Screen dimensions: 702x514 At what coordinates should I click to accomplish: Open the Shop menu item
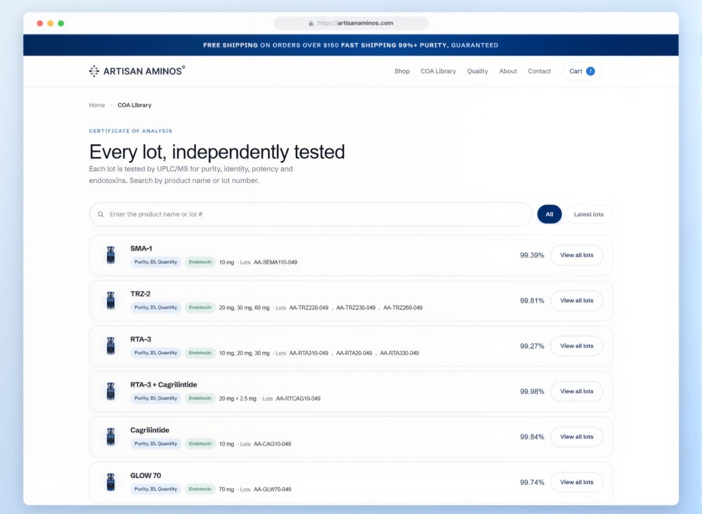pos(402,71)
